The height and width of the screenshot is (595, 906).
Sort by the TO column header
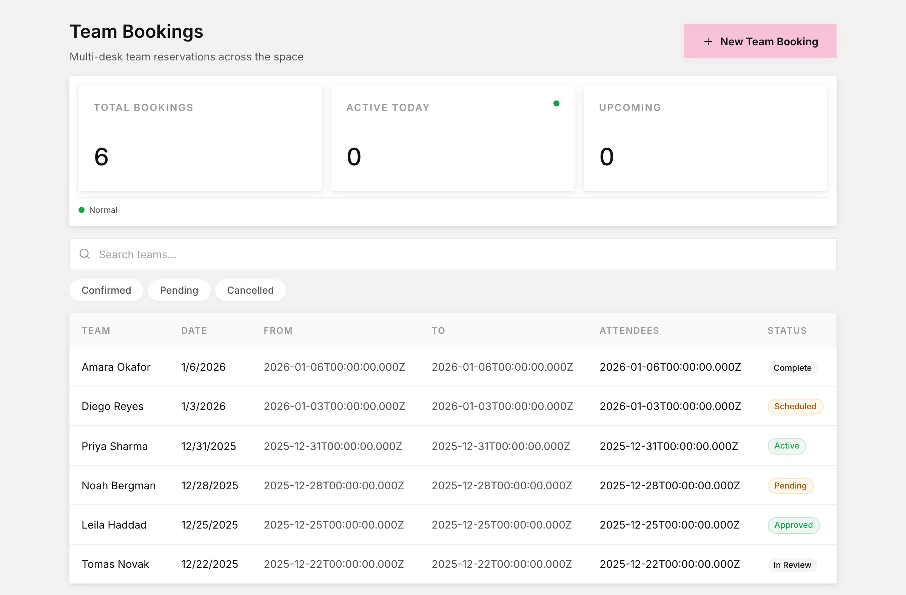[x=438, y=331]
